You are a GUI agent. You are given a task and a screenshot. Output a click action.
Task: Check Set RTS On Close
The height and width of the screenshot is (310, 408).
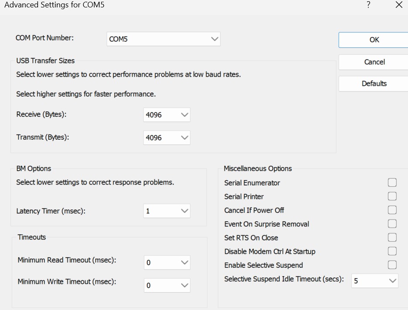(x=392, y=237)
